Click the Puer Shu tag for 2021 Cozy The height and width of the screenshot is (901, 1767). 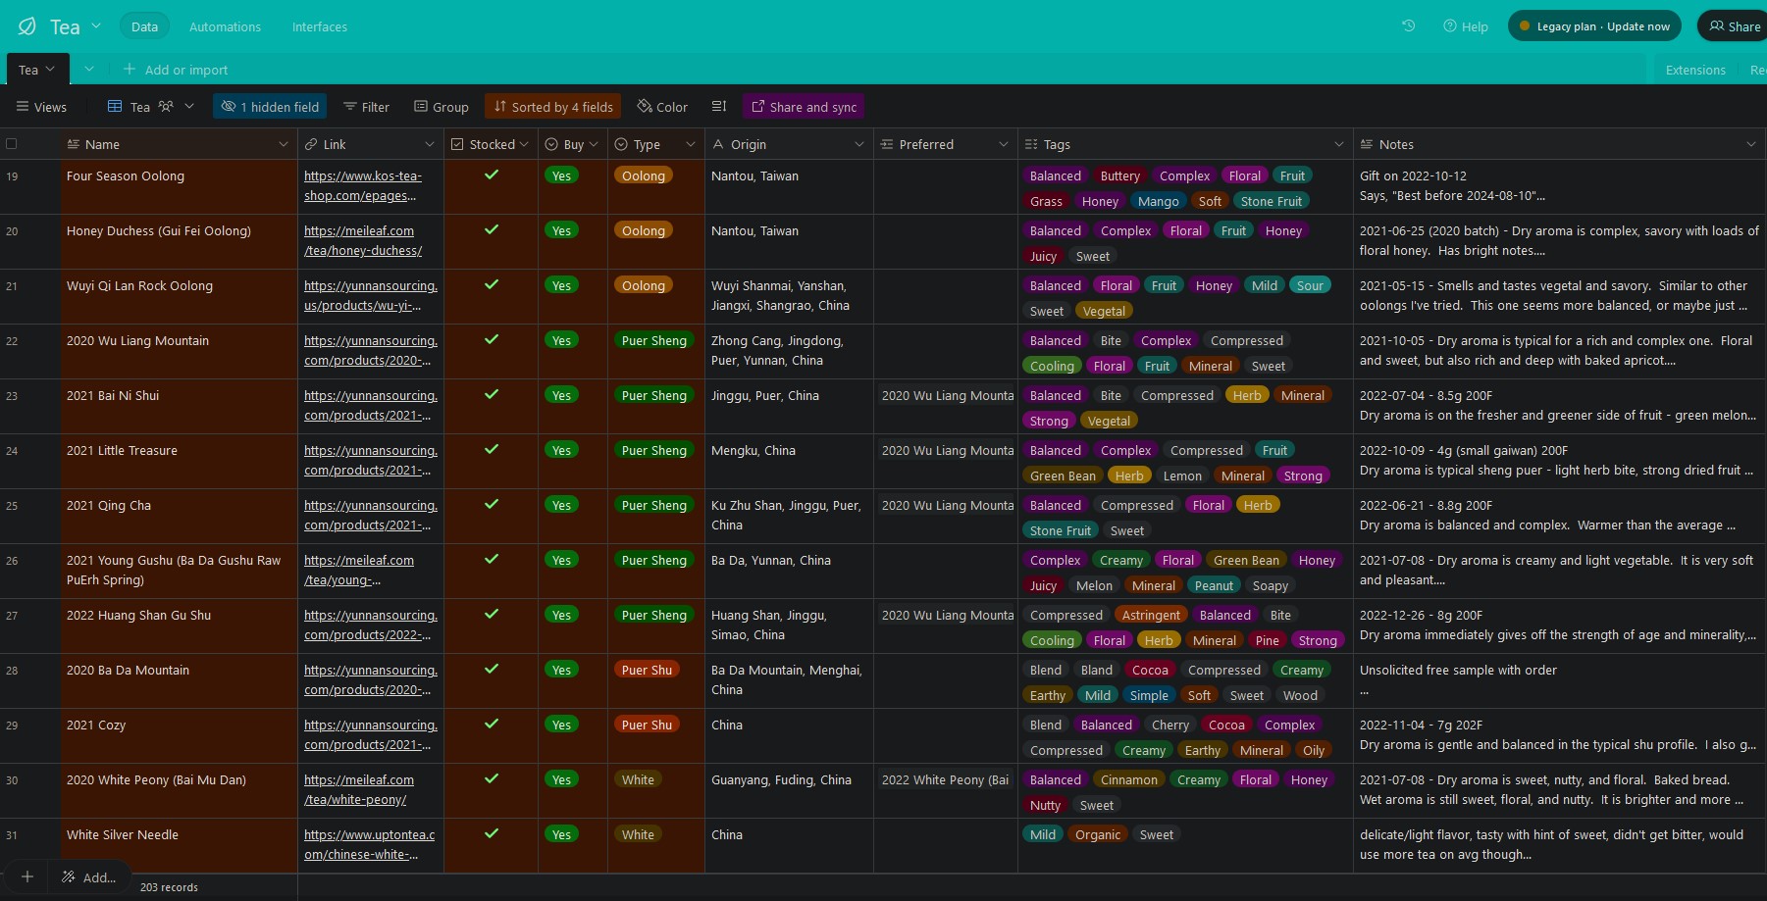pos(647,725)
